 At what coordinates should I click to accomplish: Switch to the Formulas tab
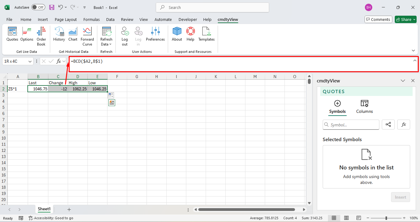[91, 19]
